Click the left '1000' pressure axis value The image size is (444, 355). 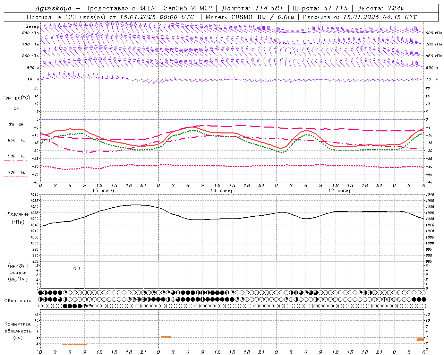click(x=35, y=243)
